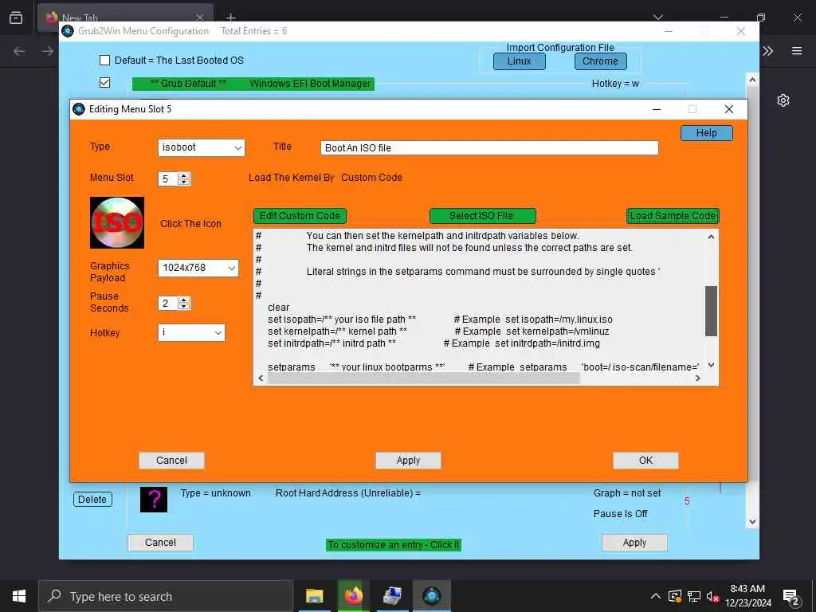Click Chrome import configuration button

tap(601, 61)
